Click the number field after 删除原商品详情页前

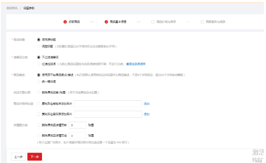[x=77, y=125]
